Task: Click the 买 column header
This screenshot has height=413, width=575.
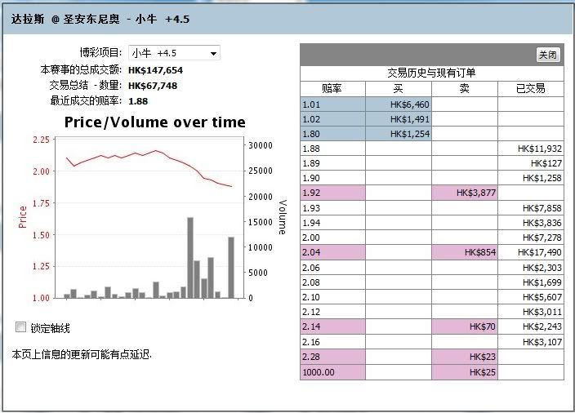Action: [398, 88]
